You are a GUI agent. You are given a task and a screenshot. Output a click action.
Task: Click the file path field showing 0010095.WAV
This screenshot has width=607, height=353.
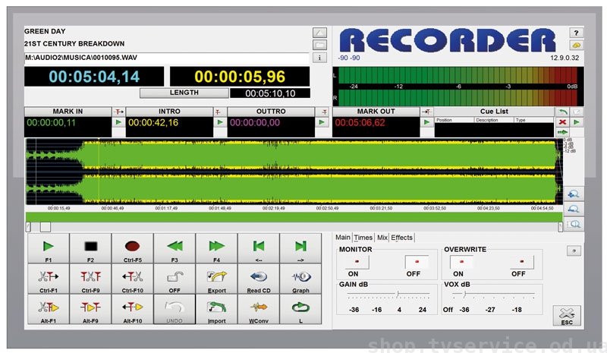click(x=167, y=57)
